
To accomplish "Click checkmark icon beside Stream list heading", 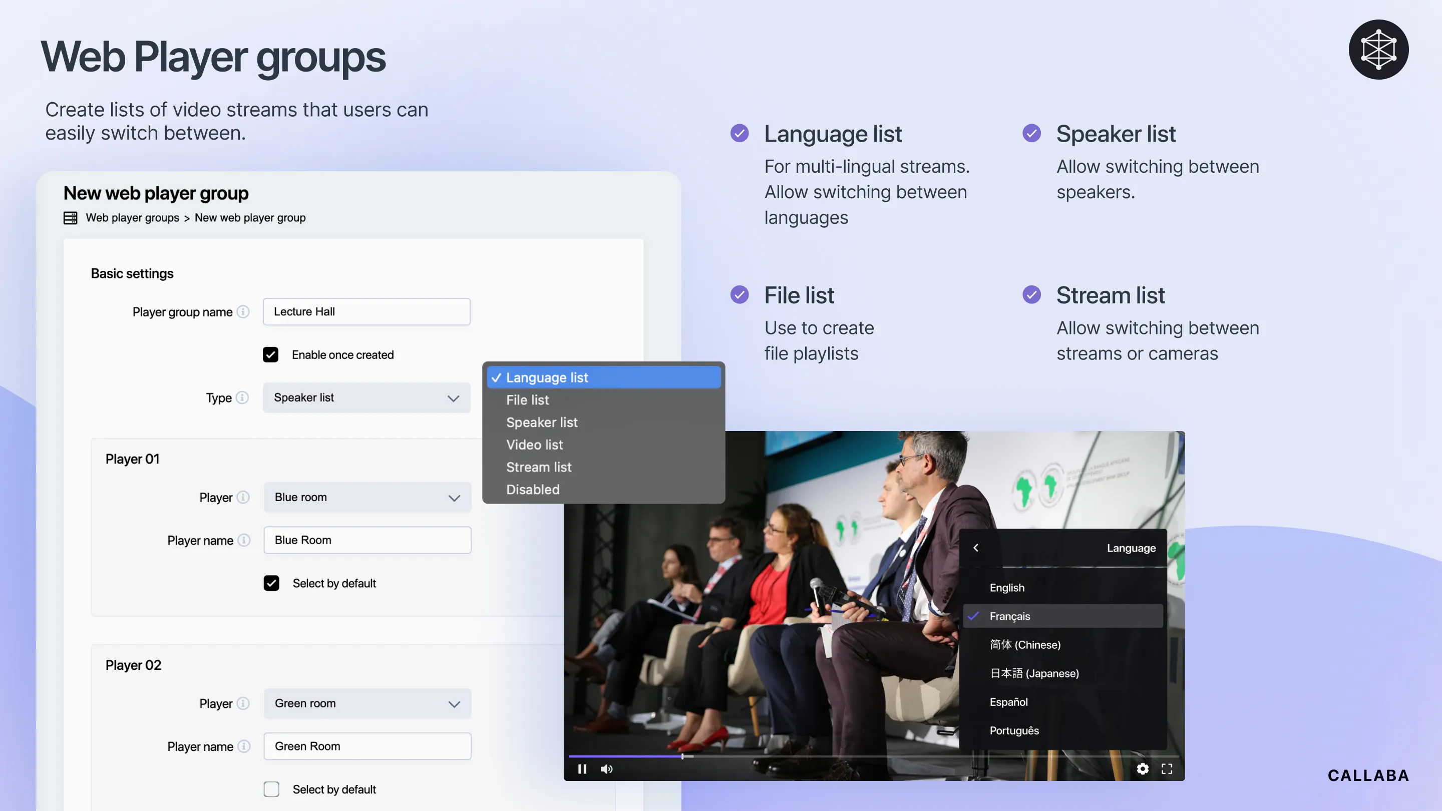I will coord(1031,294).
